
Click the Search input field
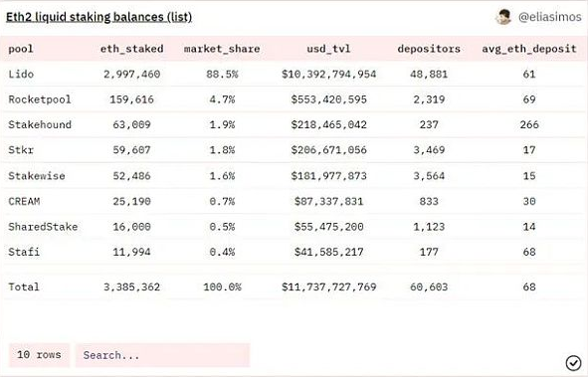[163, 355]
